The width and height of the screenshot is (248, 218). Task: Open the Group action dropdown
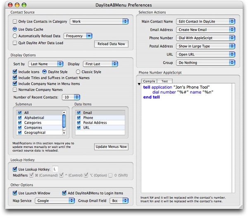pyautogui.click(x=205, y=62)
